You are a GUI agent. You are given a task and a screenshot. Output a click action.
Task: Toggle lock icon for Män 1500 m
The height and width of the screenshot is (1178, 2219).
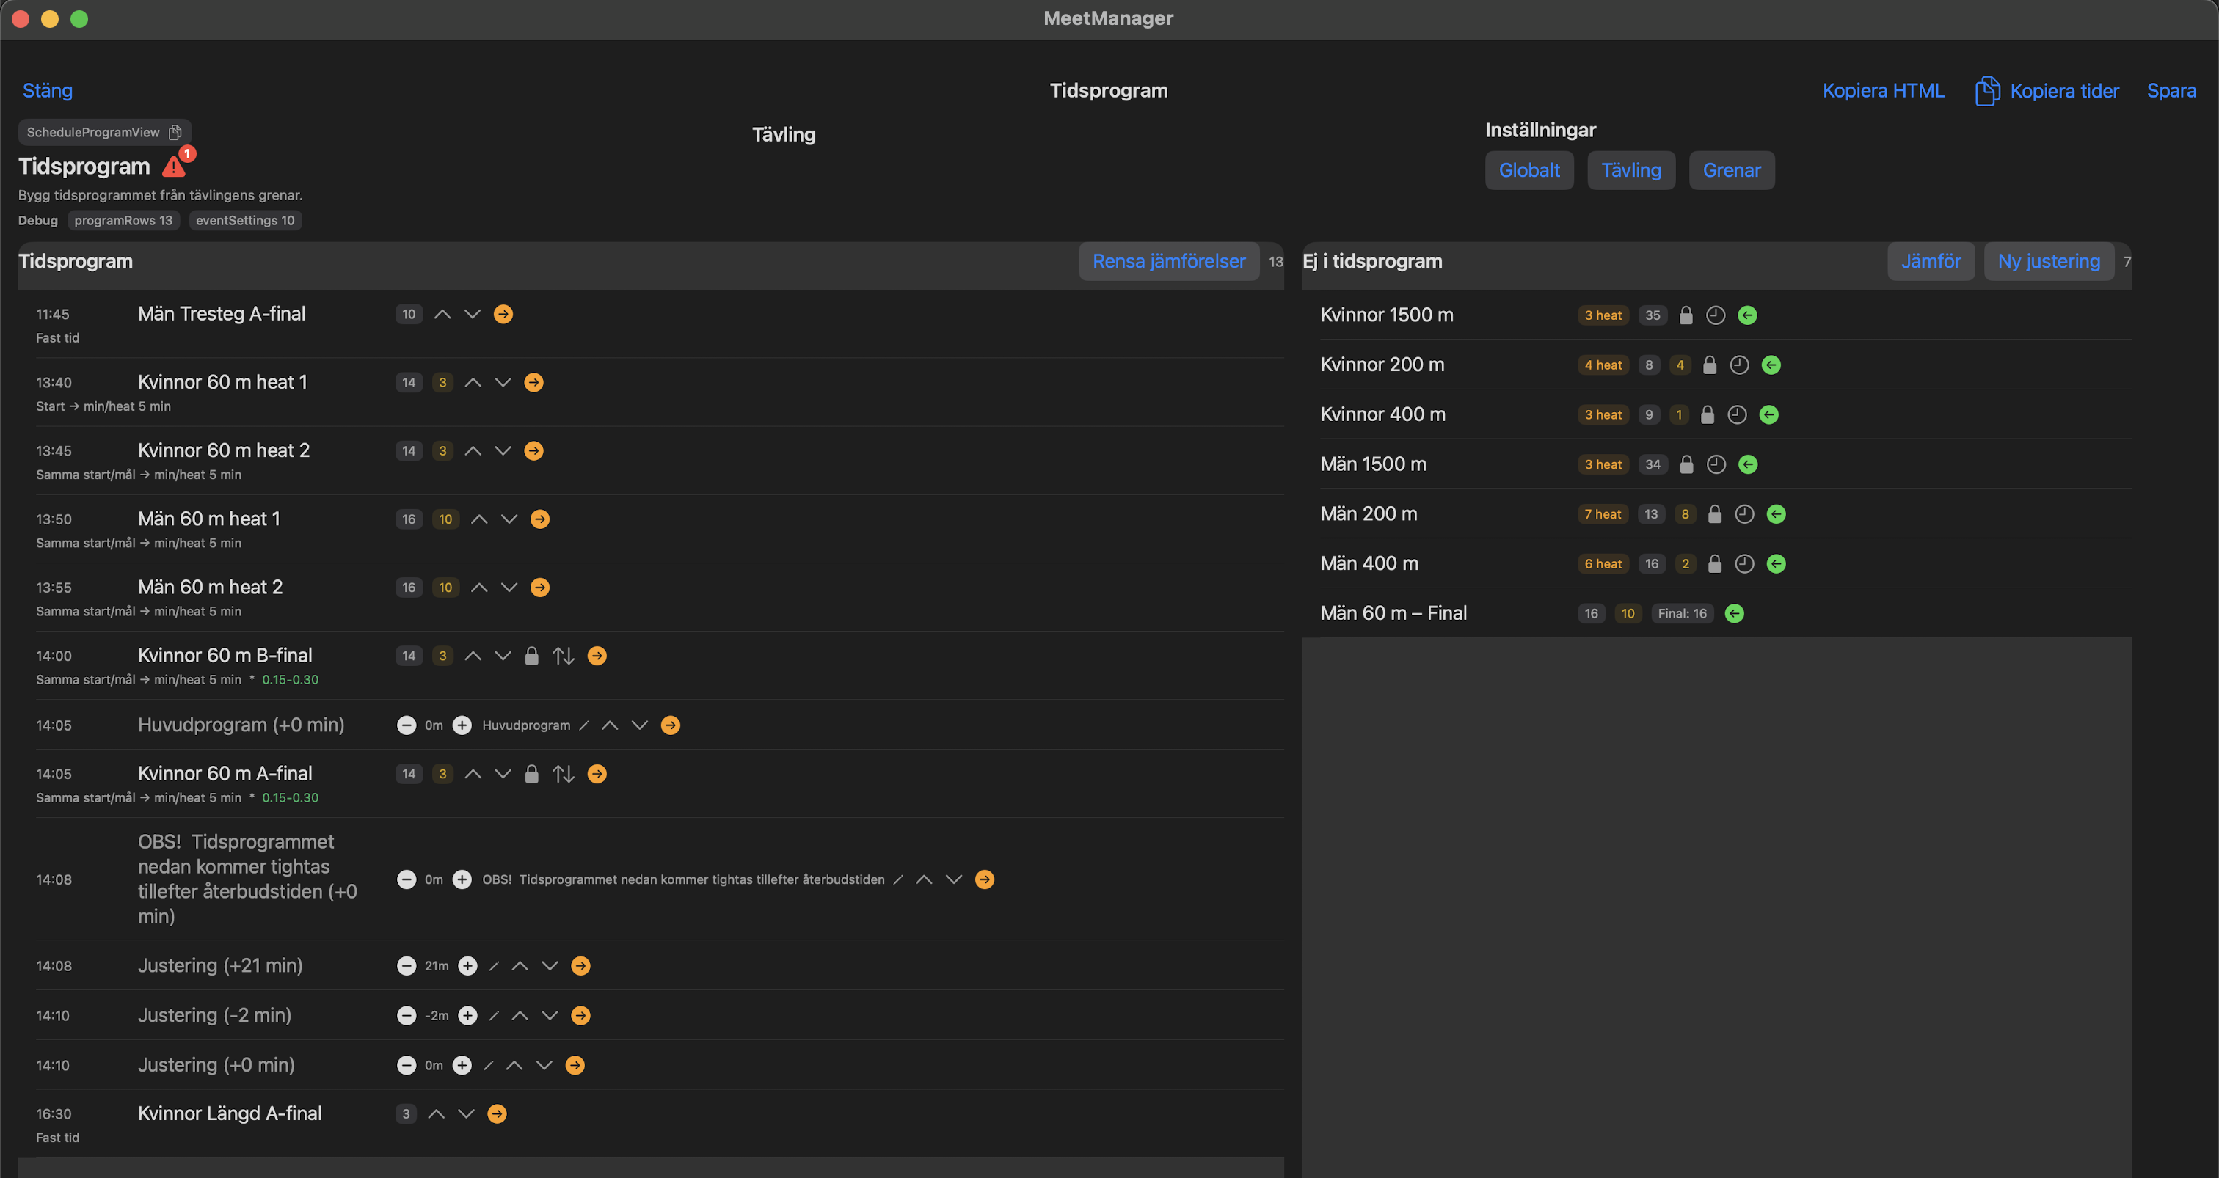coord(1686,465)
